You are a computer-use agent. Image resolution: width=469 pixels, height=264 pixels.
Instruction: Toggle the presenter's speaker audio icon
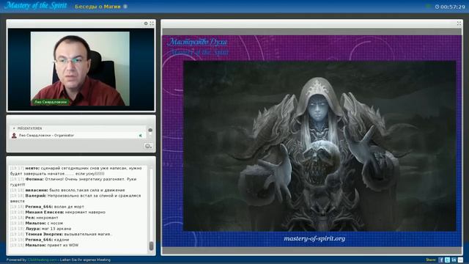click(x=140, y=136)
